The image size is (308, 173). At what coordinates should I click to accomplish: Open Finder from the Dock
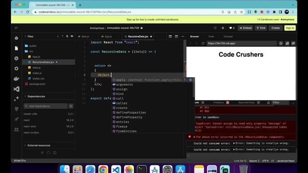tap(64, 169)
